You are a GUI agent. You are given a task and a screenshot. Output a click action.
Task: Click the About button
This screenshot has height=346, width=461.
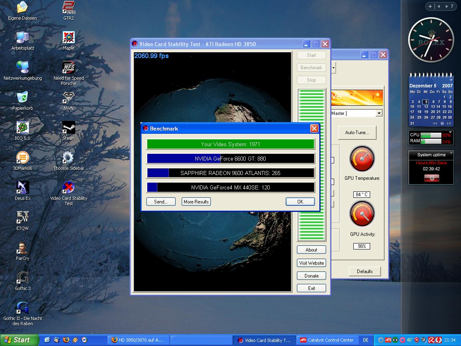click(x=311, y=250)
